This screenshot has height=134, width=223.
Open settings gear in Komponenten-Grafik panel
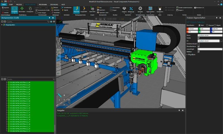coord(54,22)
